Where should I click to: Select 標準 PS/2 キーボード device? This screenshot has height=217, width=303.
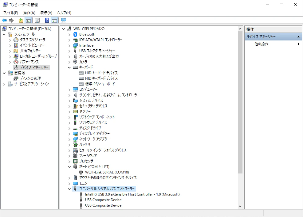(x=100, y=84)
